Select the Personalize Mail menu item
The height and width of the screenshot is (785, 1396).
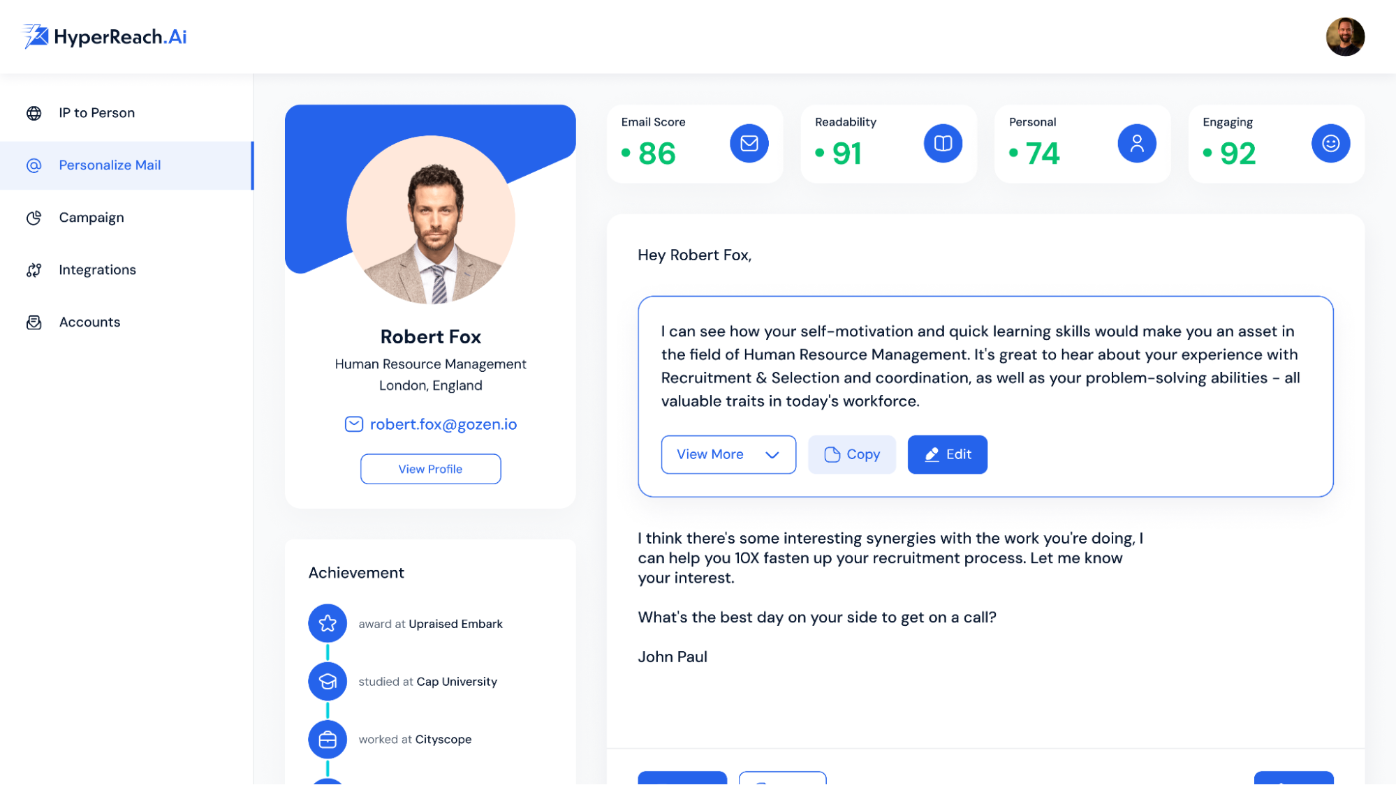point(110,165)
